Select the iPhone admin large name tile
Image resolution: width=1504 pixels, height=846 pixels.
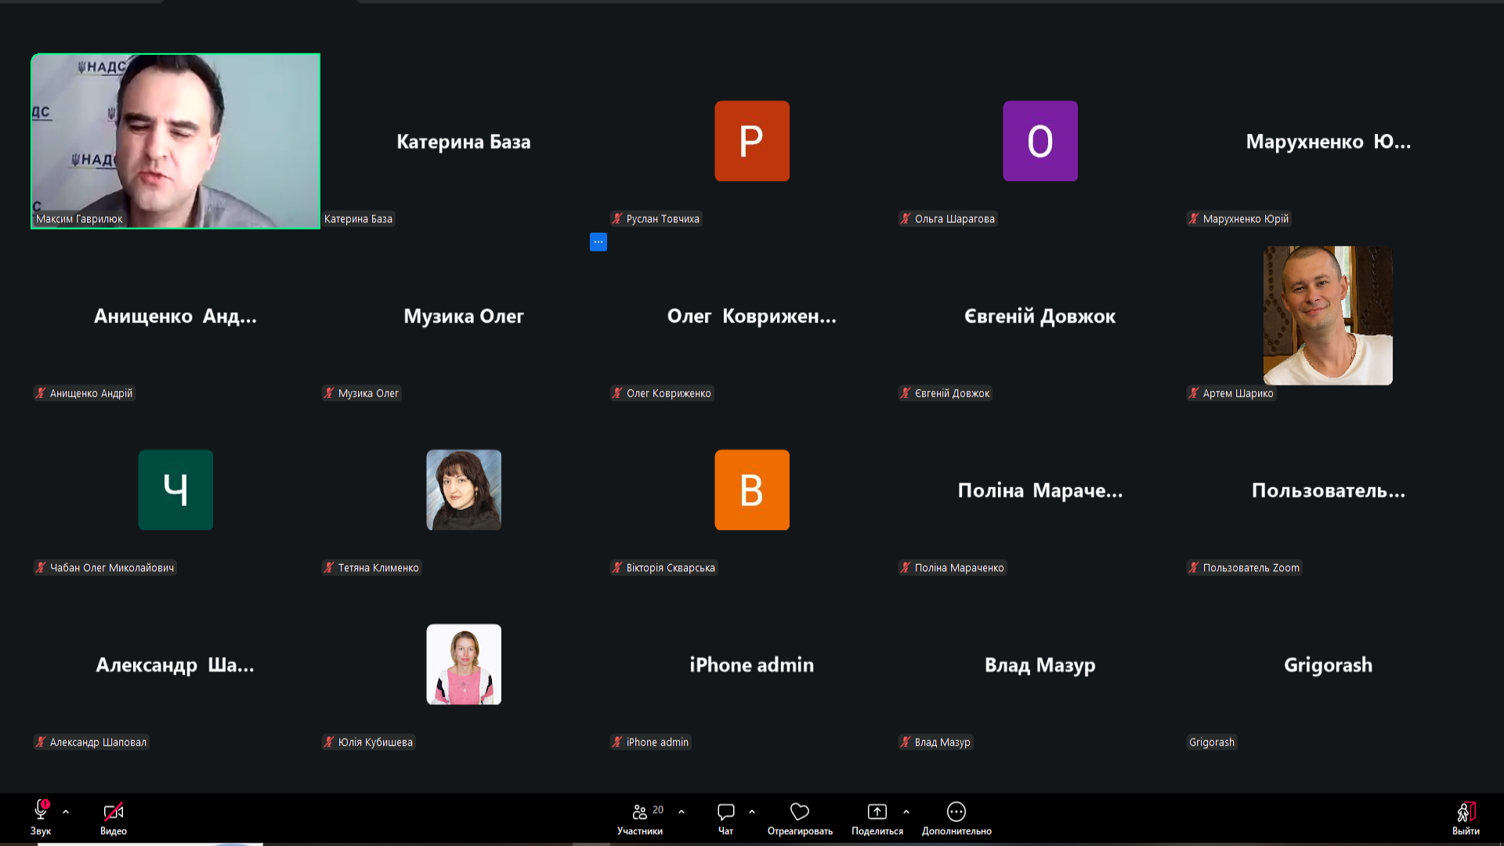pos(752,665)
